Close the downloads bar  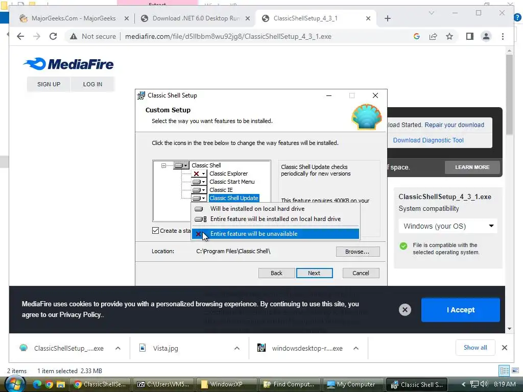tap(504, 348)
